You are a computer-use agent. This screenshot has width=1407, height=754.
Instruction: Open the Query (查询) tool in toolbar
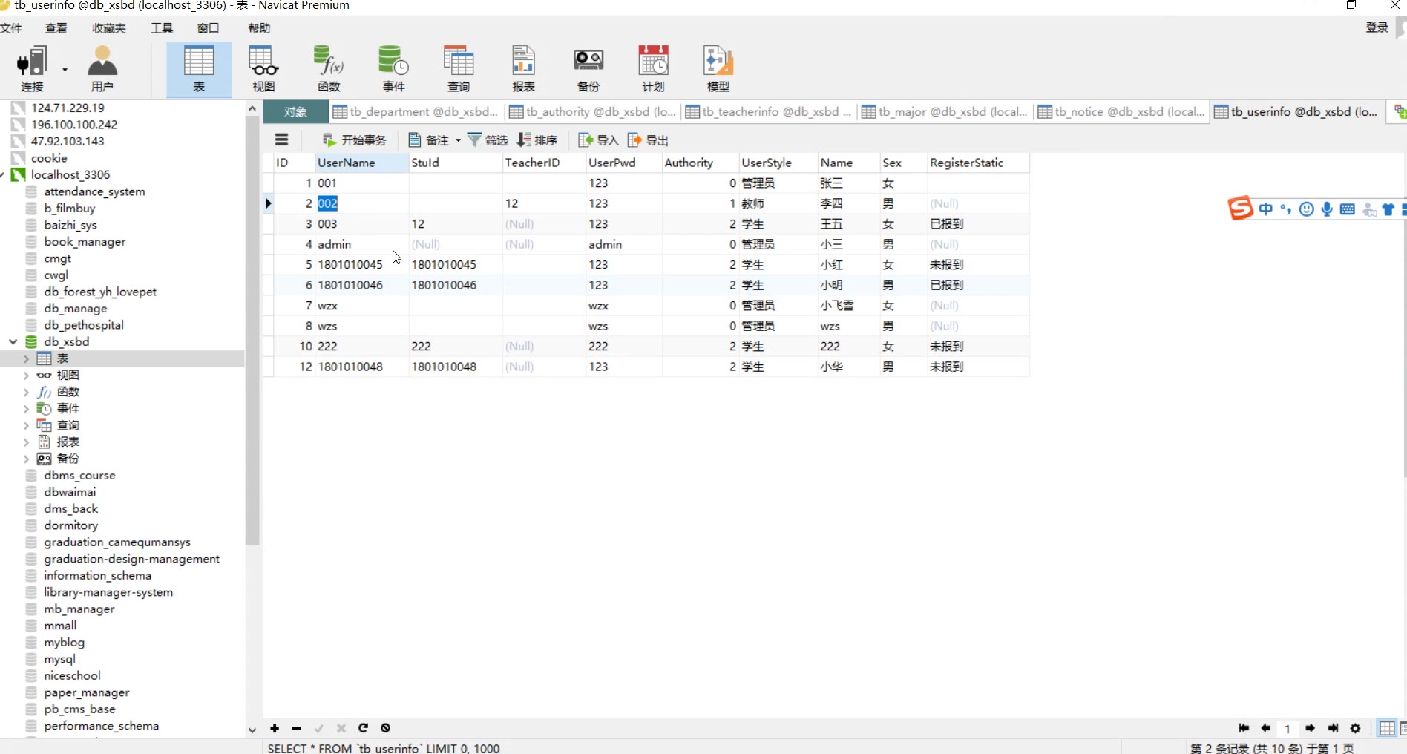point(459,68)
